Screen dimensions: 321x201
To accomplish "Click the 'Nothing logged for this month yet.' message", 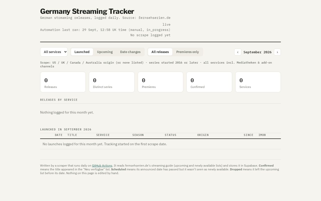I will 67,112.
